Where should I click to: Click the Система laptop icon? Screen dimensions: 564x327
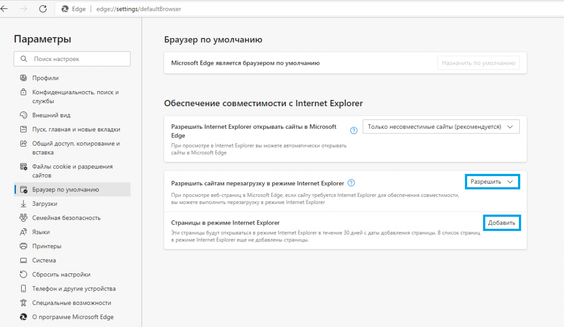[x=23, y=260]
